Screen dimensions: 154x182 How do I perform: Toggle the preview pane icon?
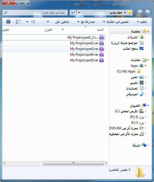[x=18, y=22]
